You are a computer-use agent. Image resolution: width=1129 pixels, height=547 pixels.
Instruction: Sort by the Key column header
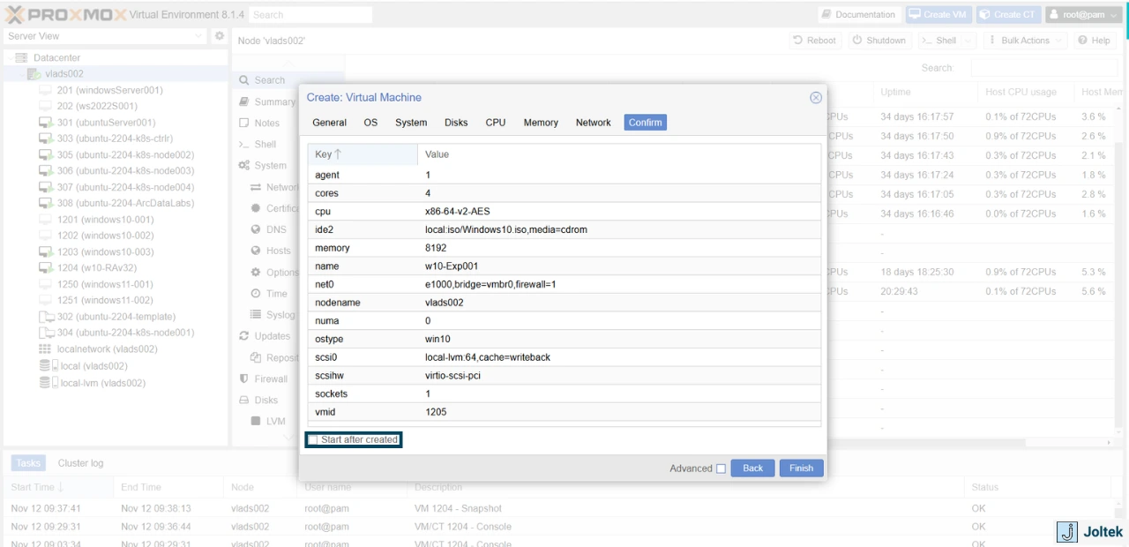click(x=363, y=154)
